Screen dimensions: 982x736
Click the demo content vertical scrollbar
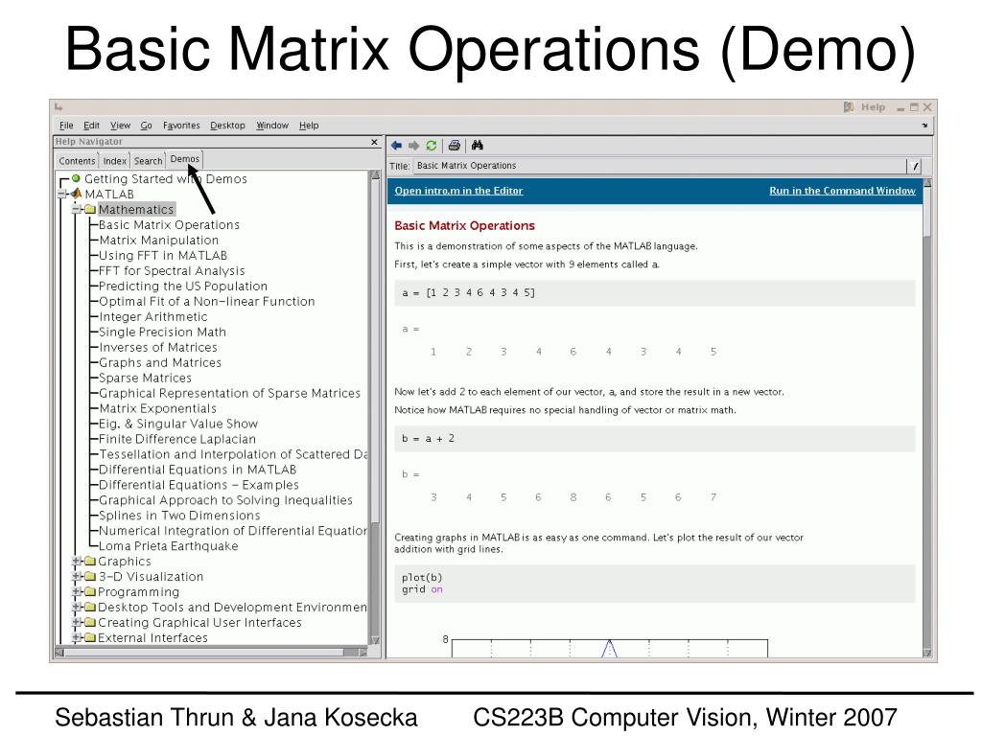tap(927, 418)
